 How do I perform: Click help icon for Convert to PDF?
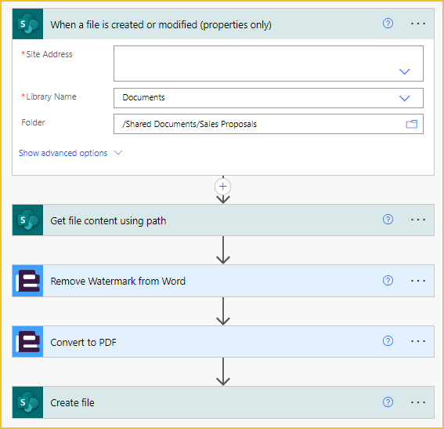(388, 341)
